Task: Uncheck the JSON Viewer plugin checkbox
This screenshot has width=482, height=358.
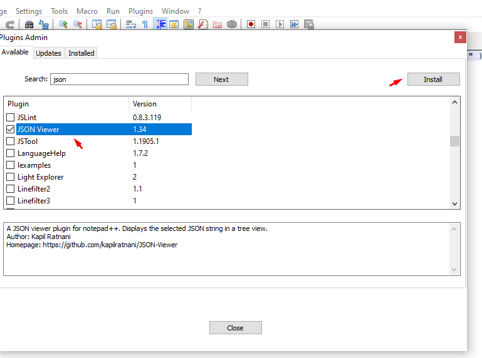Action: [x=11, y=130]
